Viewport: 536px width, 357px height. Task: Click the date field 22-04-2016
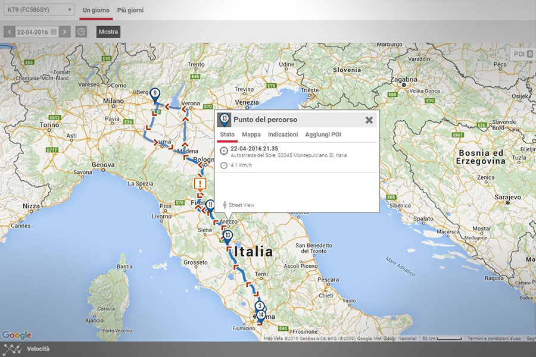(x=33, y=32)
